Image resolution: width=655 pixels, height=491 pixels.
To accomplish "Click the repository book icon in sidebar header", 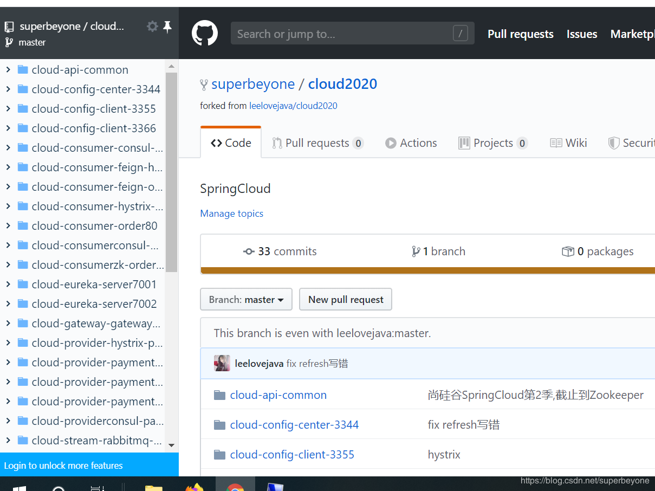I will point(9,27).
